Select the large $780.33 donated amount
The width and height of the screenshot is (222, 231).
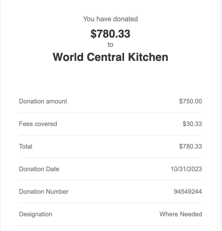(110, 34)
